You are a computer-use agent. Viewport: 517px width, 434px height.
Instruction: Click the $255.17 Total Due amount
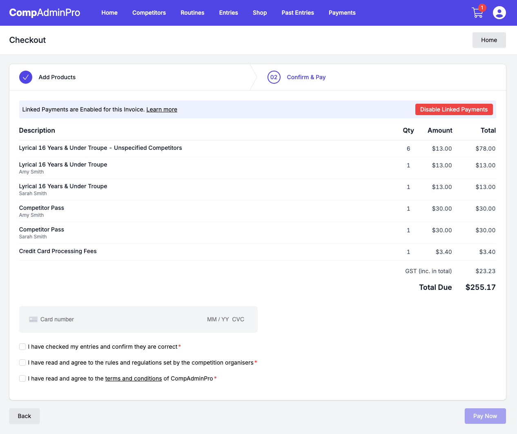[x=480, y=287]
